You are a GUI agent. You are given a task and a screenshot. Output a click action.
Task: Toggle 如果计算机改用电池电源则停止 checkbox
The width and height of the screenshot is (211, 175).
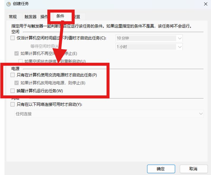click(17, 83)
